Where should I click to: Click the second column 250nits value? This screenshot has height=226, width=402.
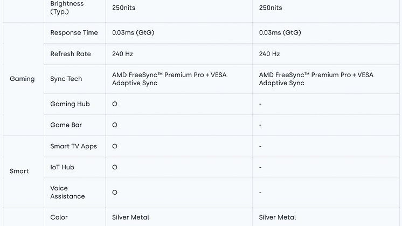coord(271,8)
